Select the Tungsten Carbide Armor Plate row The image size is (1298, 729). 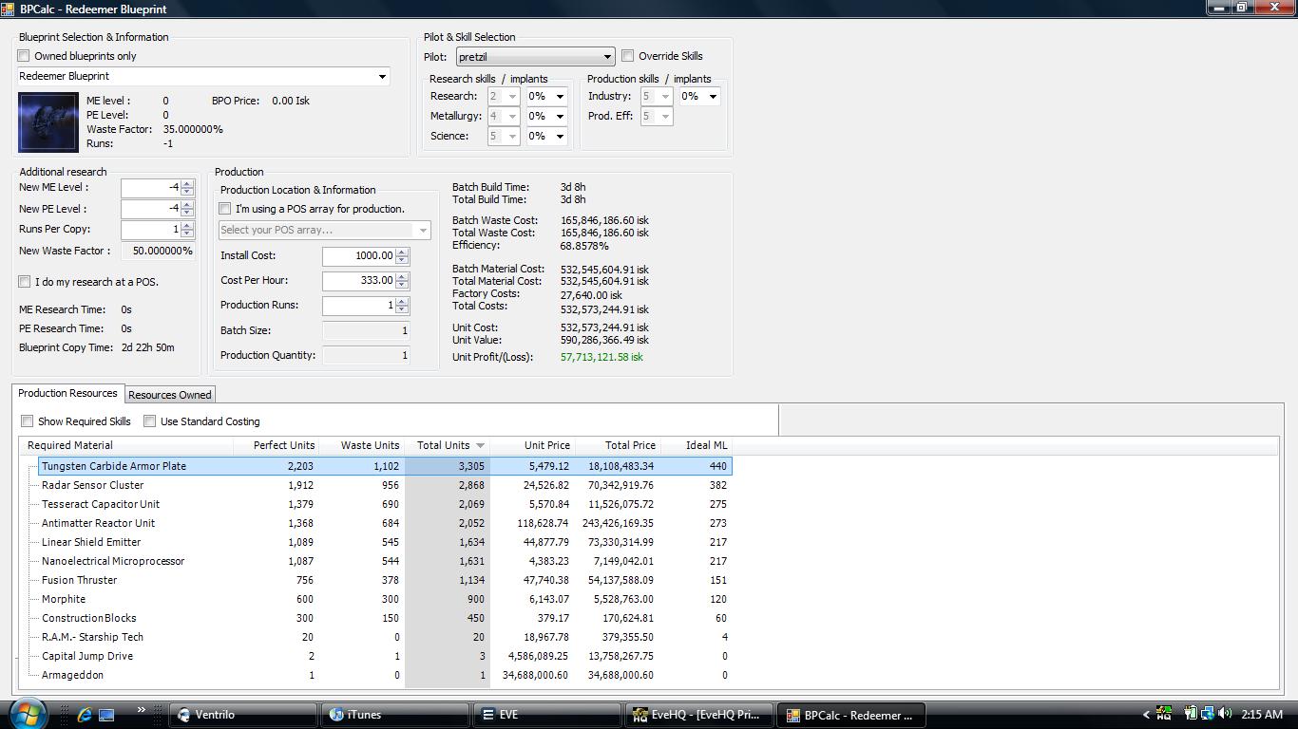click(385, 466)
